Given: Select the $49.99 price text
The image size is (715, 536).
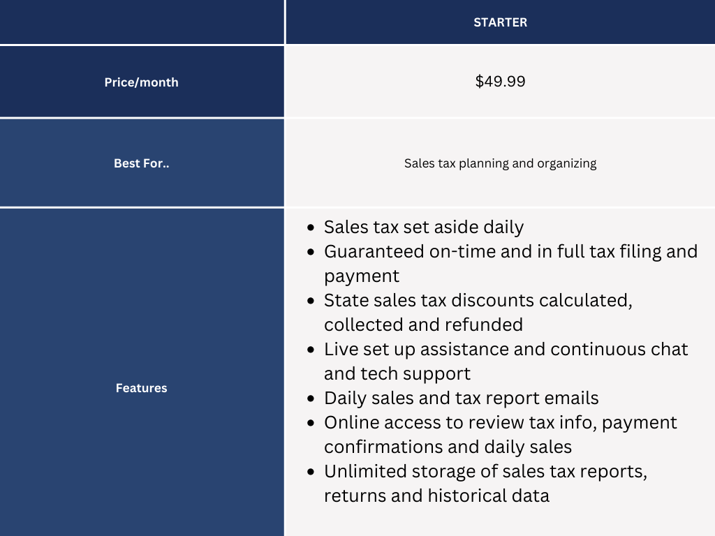Looking at the screenshot, I should [500, 81].
